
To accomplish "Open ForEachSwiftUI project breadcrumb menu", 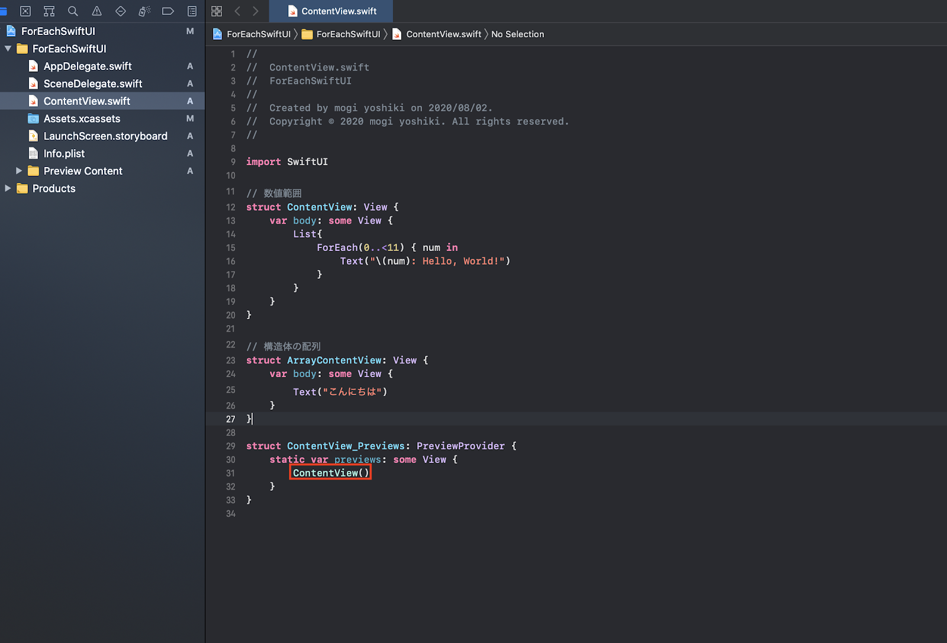I will tap(259, 34).
